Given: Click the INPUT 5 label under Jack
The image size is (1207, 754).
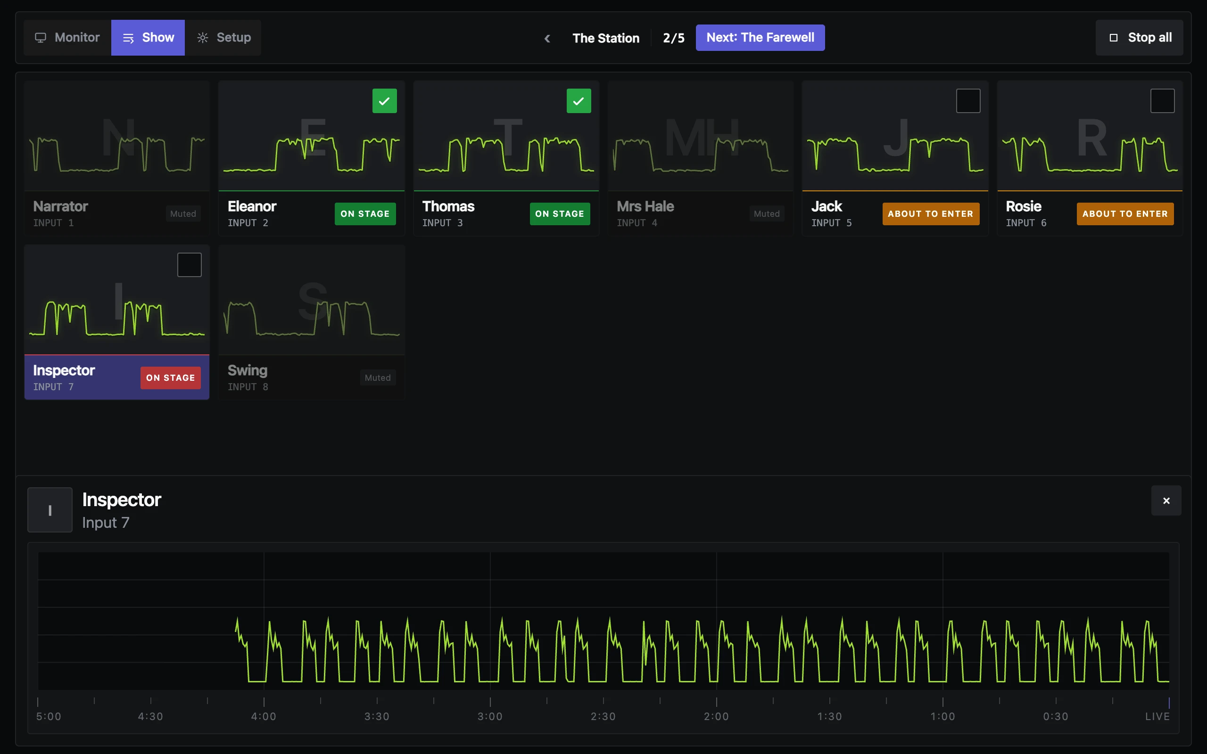Looking at the screenshot, I should click(x=831, y=223).
